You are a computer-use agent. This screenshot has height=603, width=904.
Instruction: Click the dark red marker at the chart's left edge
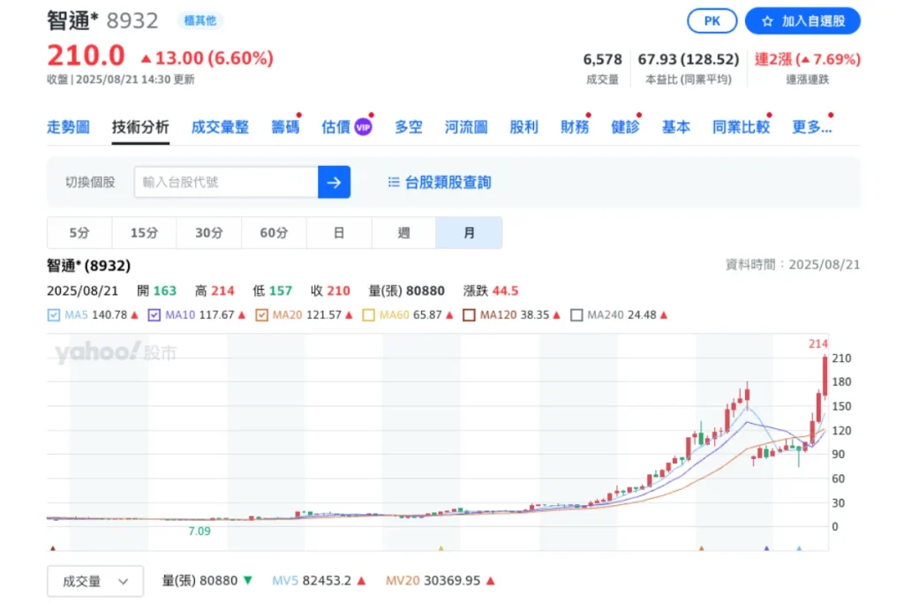[53, 549]
